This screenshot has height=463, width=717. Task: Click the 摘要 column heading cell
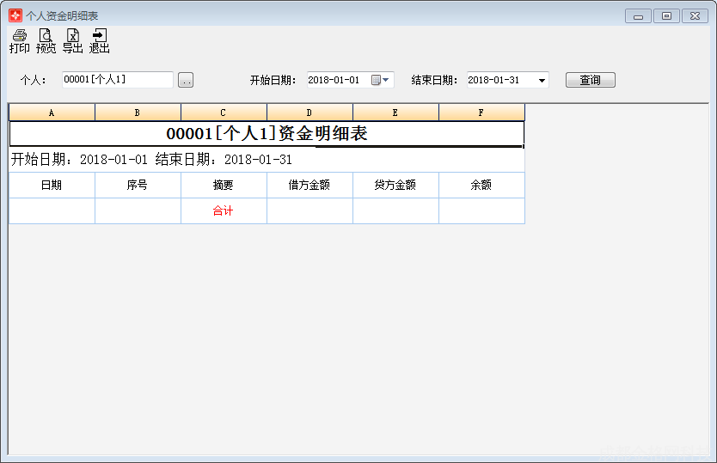click(x=224, y=186)
